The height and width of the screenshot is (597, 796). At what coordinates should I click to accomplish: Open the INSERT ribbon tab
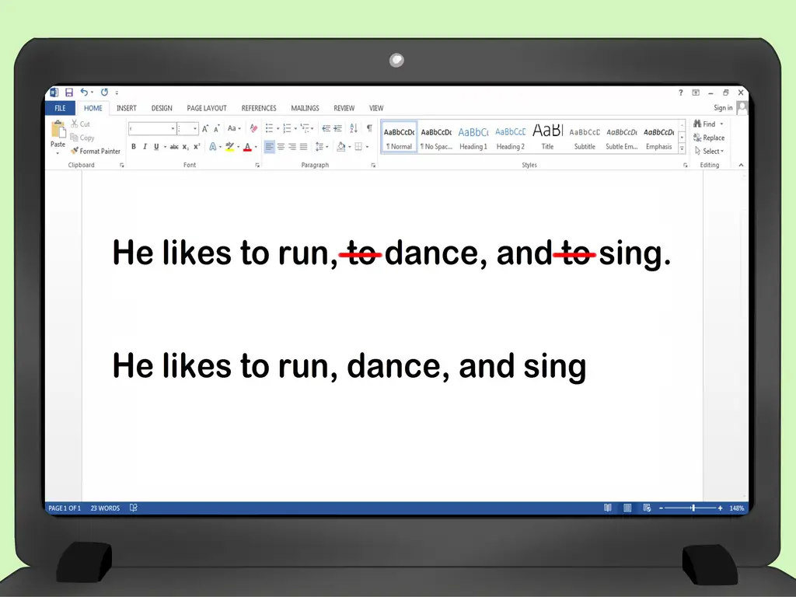(x=127, y=109)
